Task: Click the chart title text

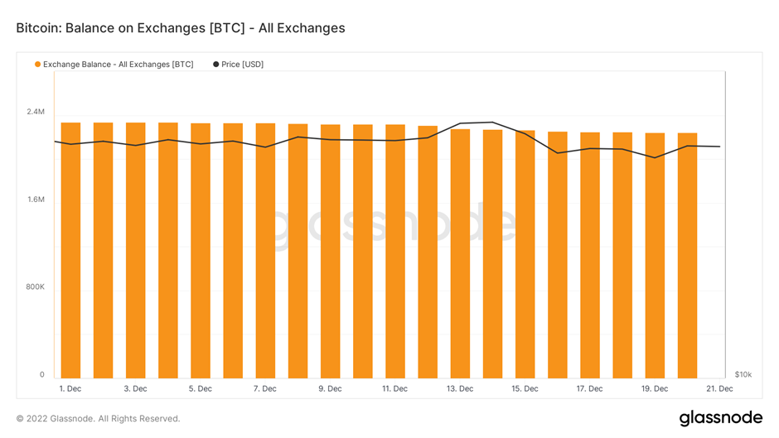Action: [181, 28]
